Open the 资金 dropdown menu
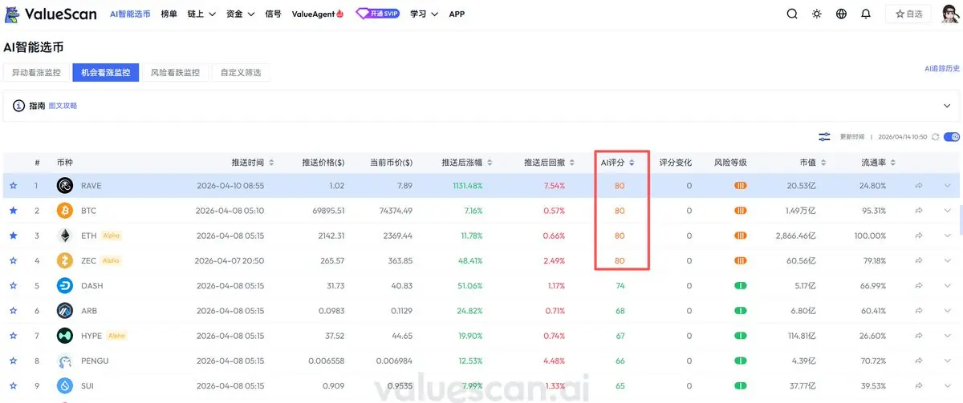The image size is (963, 403). (241, 14)
